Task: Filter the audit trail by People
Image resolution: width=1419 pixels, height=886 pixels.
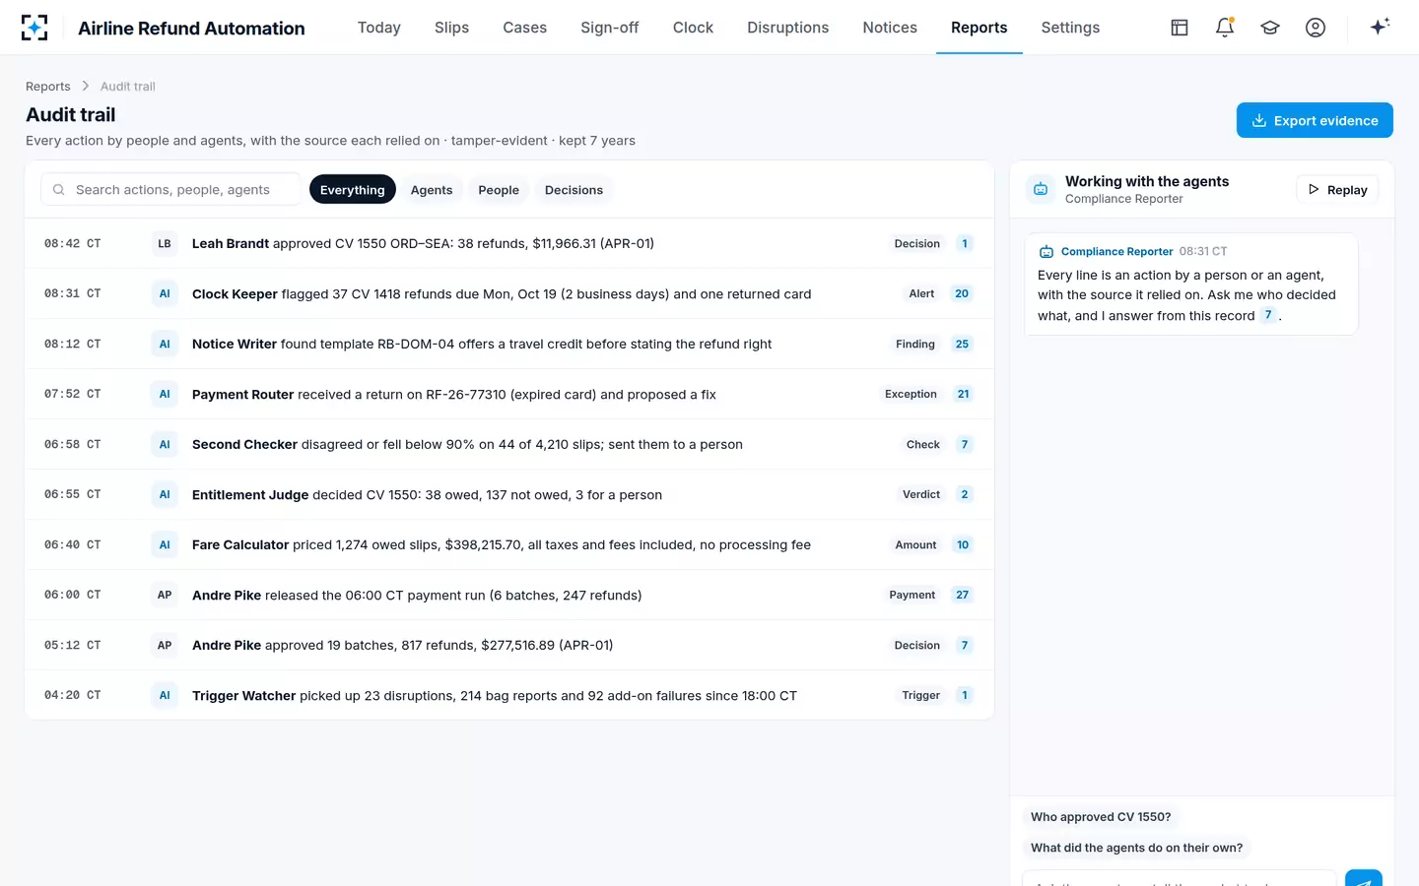Action: click(x=499, y=190)
